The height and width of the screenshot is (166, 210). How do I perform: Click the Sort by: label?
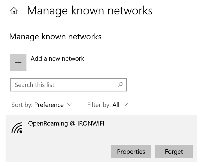tap(22, 105)
